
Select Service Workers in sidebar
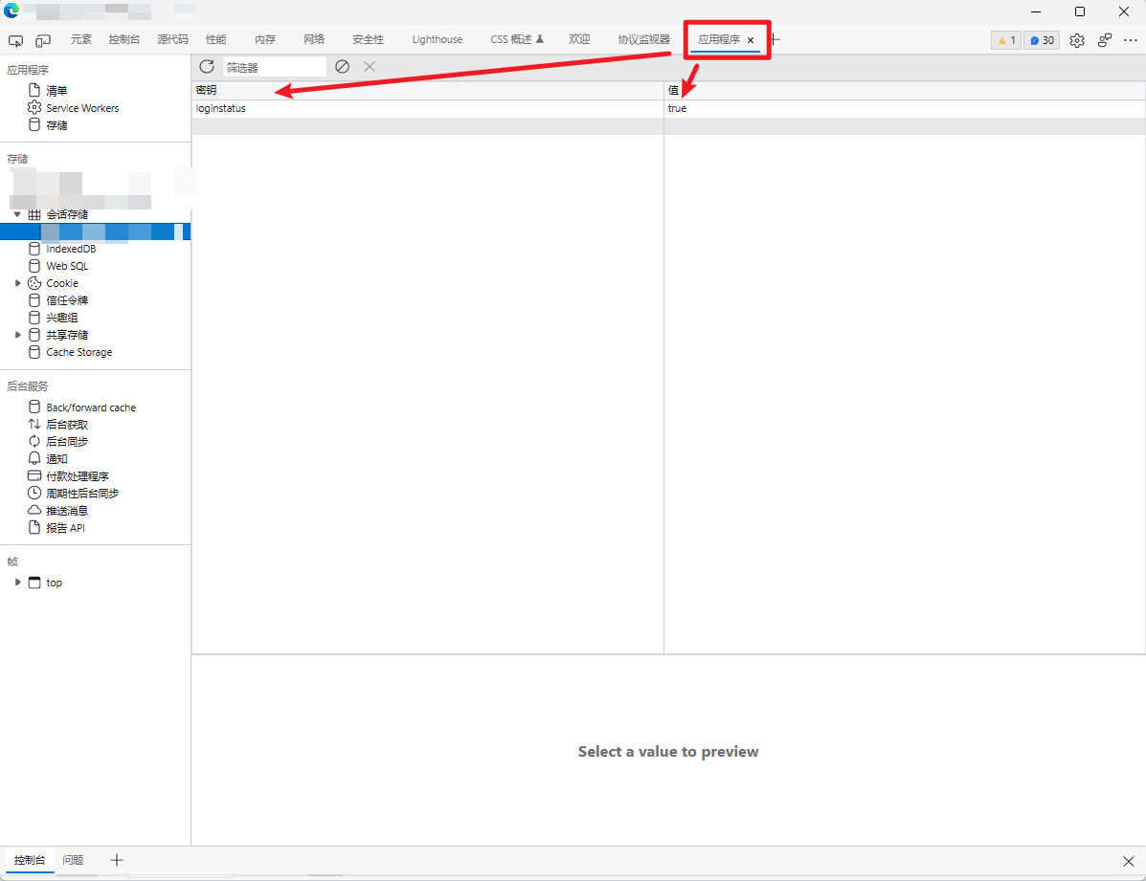point(82,108)
